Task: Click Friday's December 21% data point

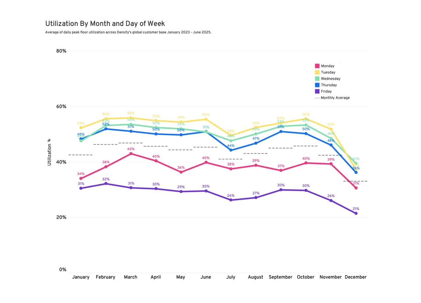Action: tap(356, 213)
